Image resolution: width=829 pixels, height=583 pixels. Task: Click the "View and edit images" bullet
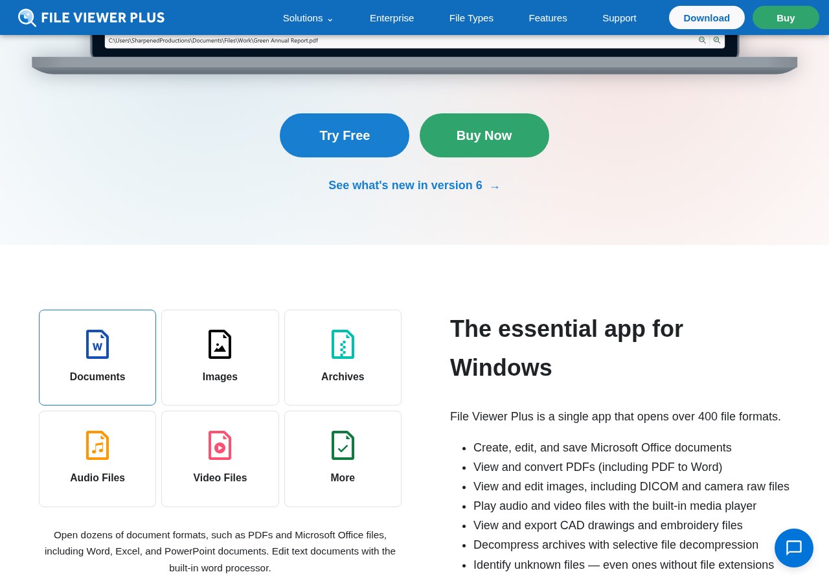coord(631,486)
